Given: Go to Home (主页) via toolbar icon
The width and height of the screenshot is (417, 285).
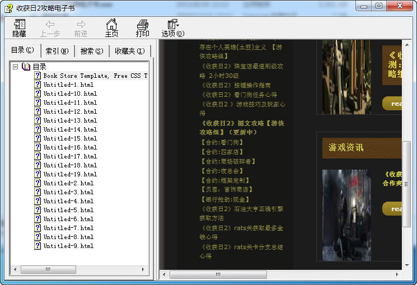Looking at the screenshot, I should pos(112,28).
